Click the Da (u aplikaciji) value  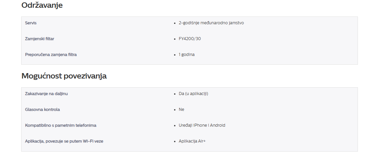pyautogui.click(x=194, y=94)
